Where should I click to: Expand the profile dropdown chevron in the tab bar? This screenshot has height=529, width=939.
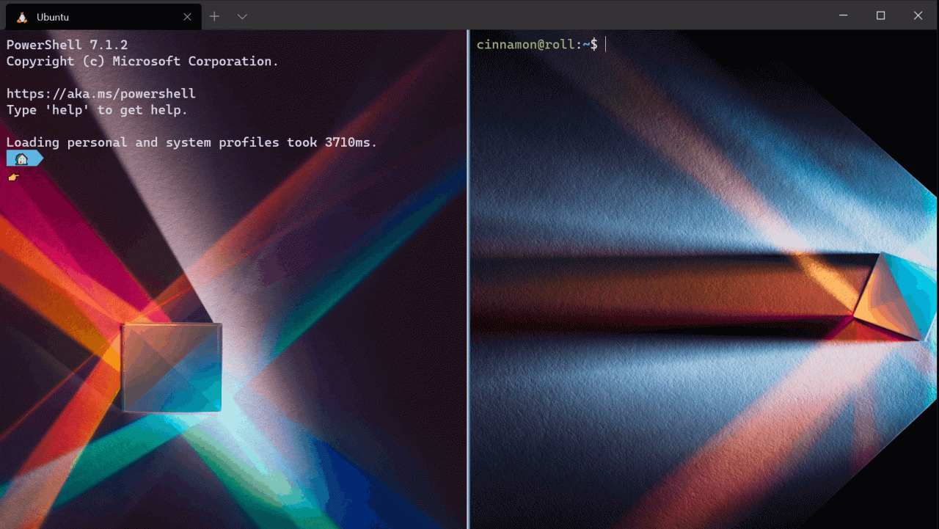(242, 16)
